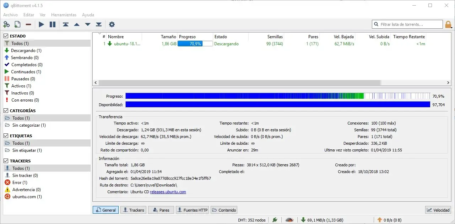Viewport: 455px width, 224px height.
Task: Select the Inactivos (0) filter
Action: [47, 93]
